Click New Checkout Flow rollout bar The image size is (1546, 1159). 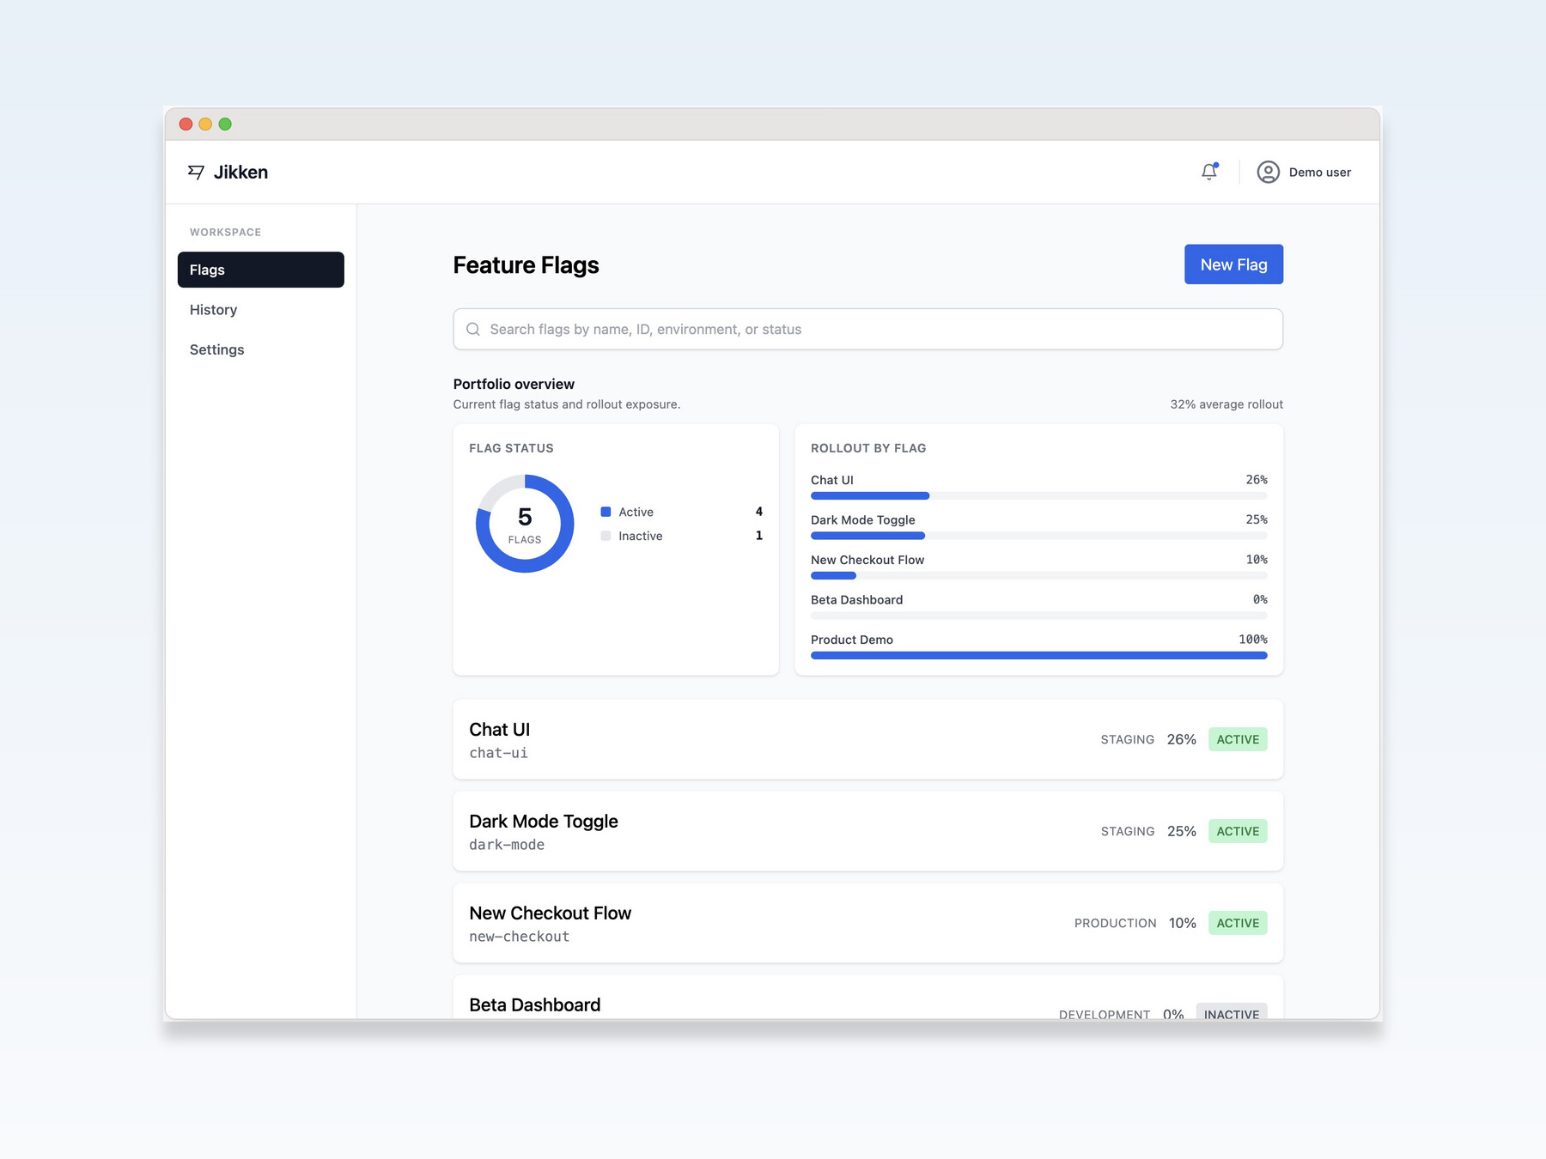[x=1038, y=576]
